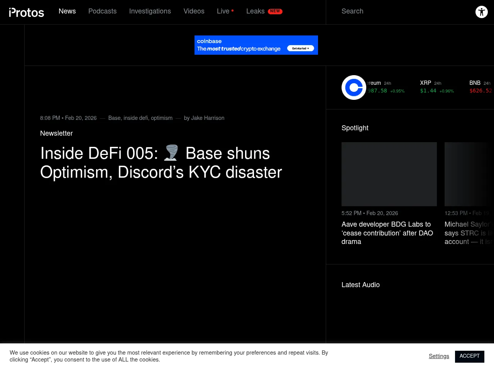Screen dimensions: 494x370
Task: Open the accessibility options icon
Action: point(481,12)
